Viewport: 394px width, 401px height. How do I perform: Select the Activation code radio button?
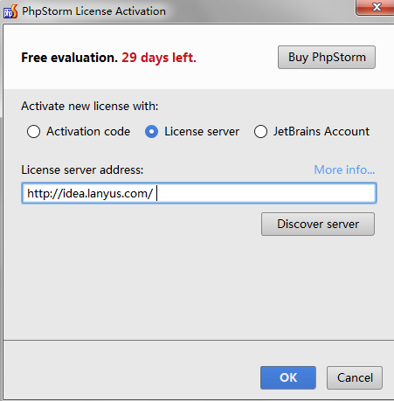tap(33, 132)
